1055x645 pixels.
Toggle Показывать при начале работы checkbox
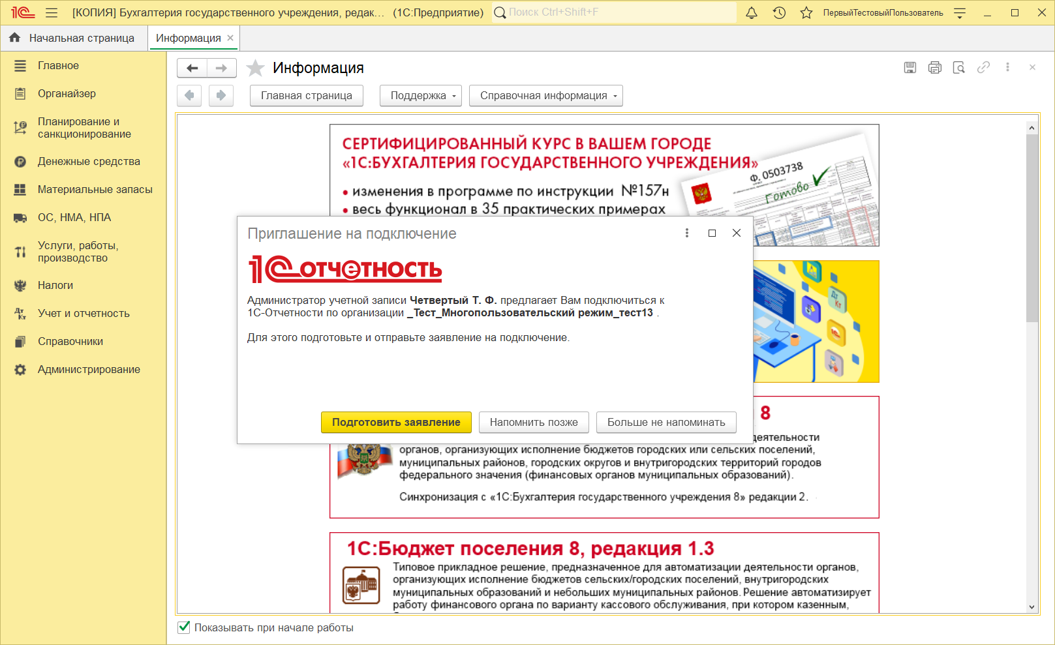coord(184,627)
